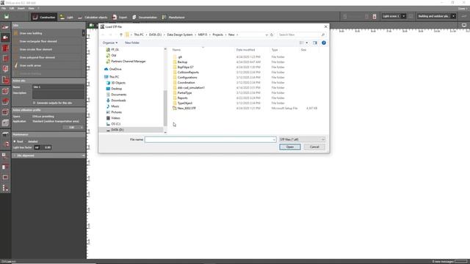Click the site Description text box
Image resolution: width=470 pixels, height=264 pixels.
pos(58,95)
